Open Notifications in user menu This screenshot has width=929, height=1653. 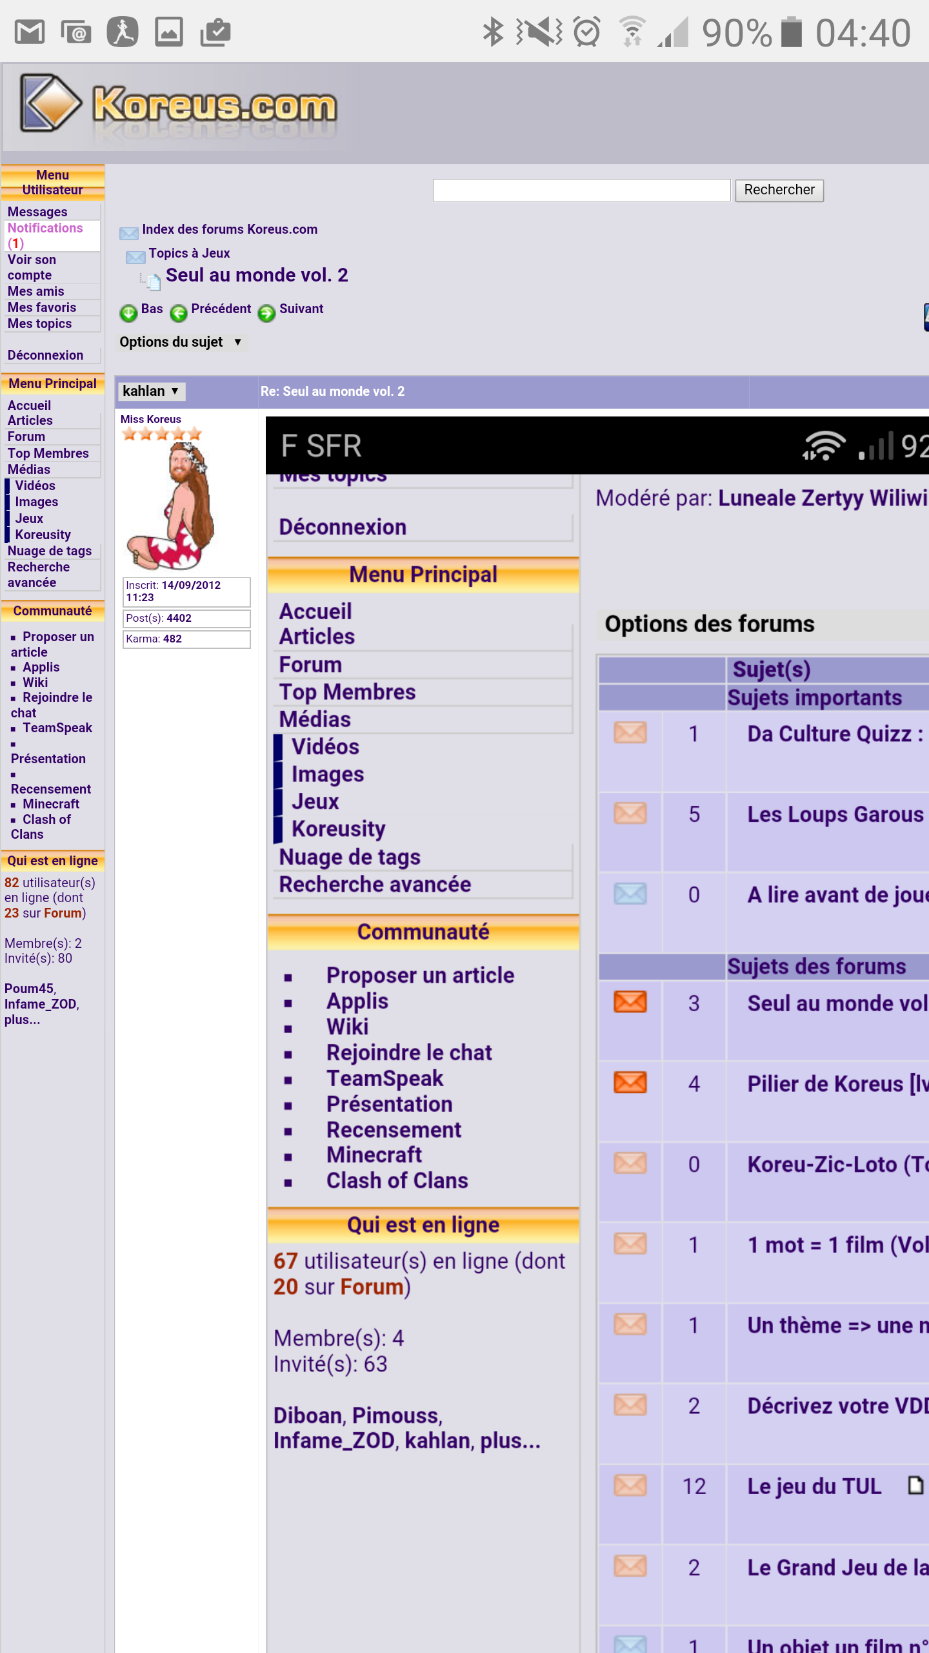pyautogui.click(x=45, y=229)
